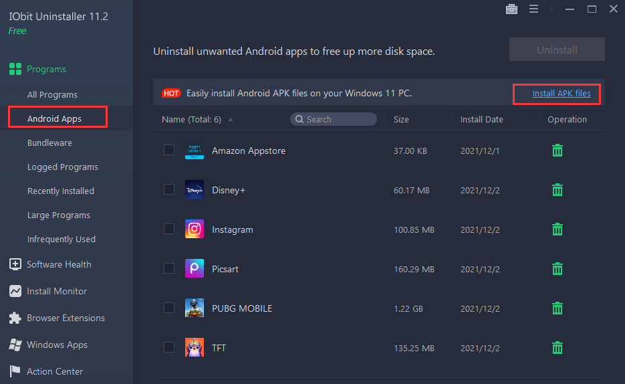Click the trash icon for Disney+
Viewport: 625px width, 384px height.
(x=557, y=190)
